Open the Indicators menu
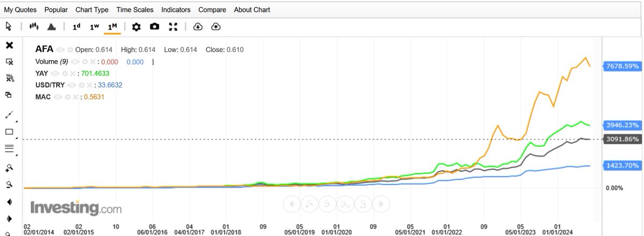 coord(176,10)
